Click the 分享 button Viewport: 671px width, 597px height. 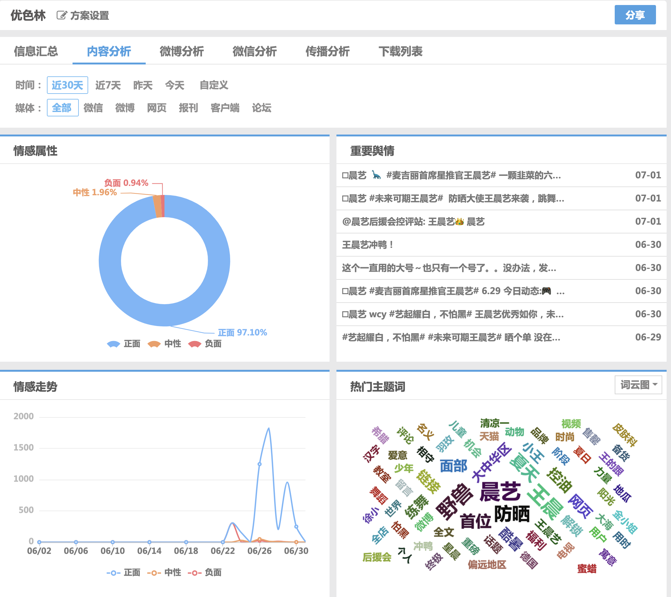point(635,15)
